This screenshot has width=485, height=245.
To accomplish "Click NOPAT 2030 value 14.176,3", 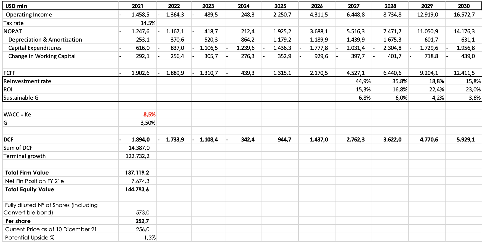I will point(464,31).
